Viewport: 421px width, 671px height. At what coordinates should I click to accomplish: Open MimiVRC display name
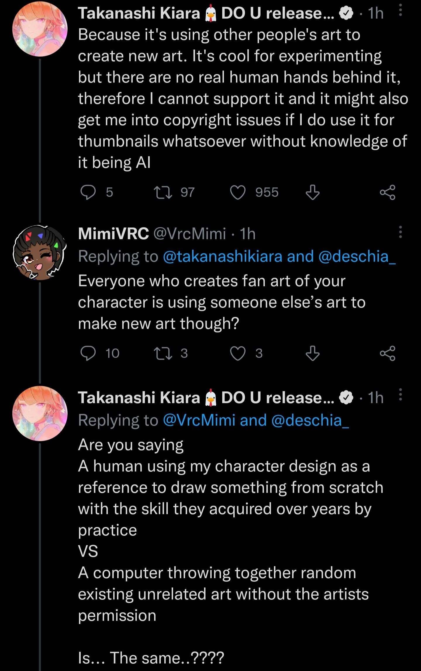coord(113,234)
